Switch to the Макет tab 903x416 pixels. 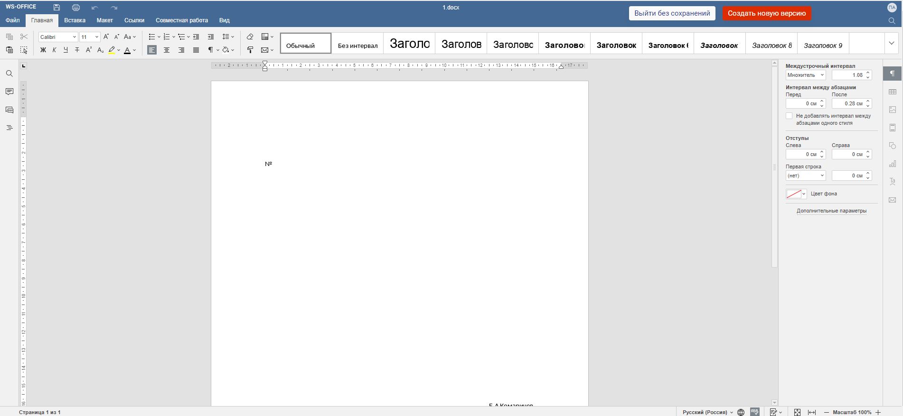coord(104,20)
